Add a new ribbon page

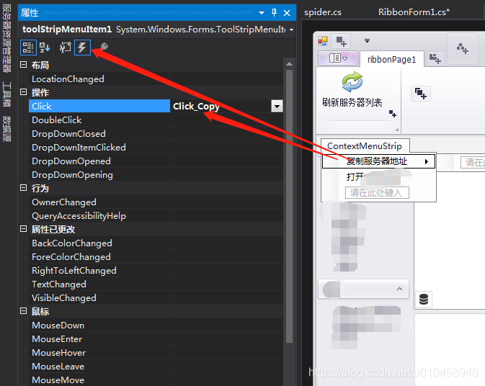(435, 58)
